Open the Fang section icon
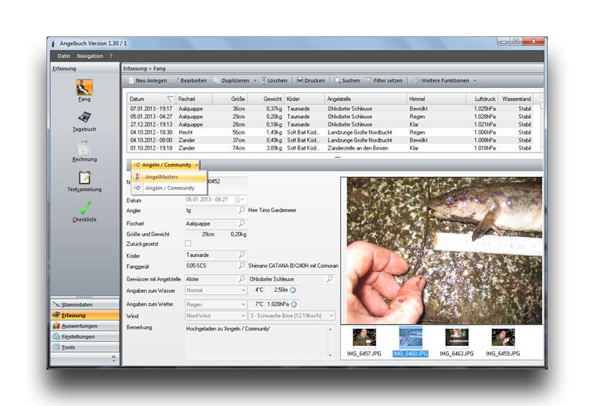Viewport: 595px width, 406px height. [84, 90]
